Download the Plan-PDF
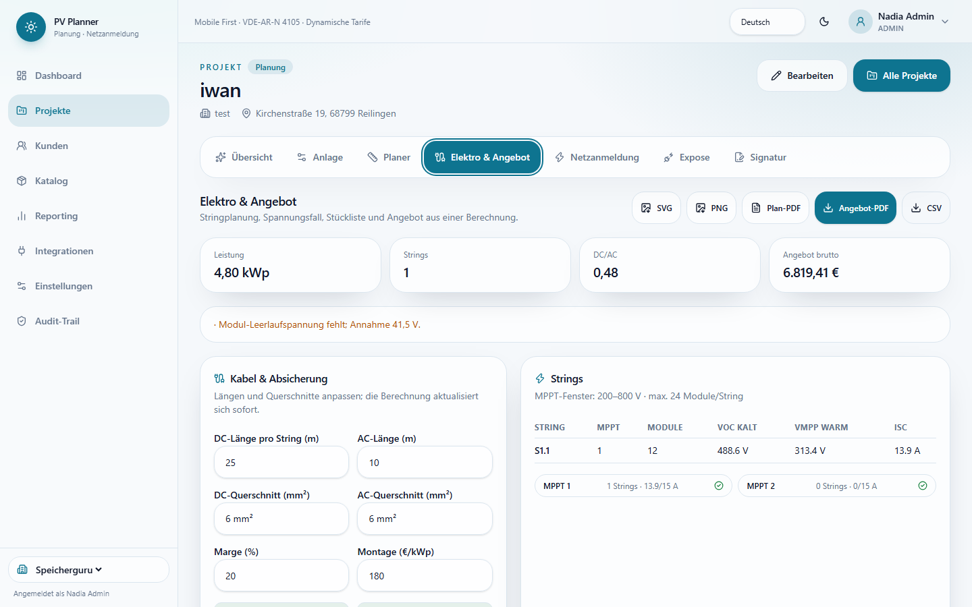This screenshot has height=607, width=972. pos(776,208)
